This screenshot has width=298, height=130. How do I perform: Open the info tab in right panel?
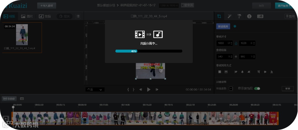coord(249,16)
